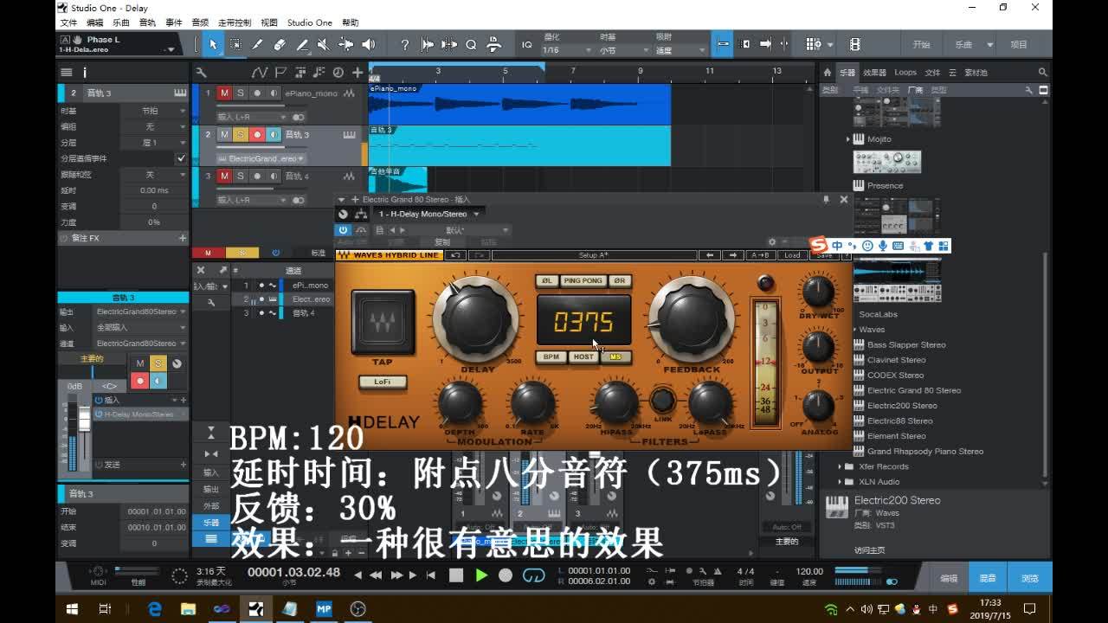Solo track 2 音轨 3
The width and height of the screenshot is (1108, 623).
(x=241, y=135)
